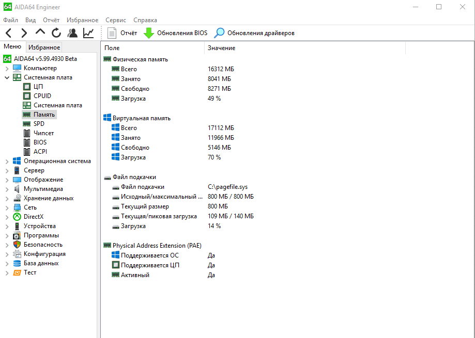Click the AIDA64 v5.99.4930 Beta root icon

[7, 59]
